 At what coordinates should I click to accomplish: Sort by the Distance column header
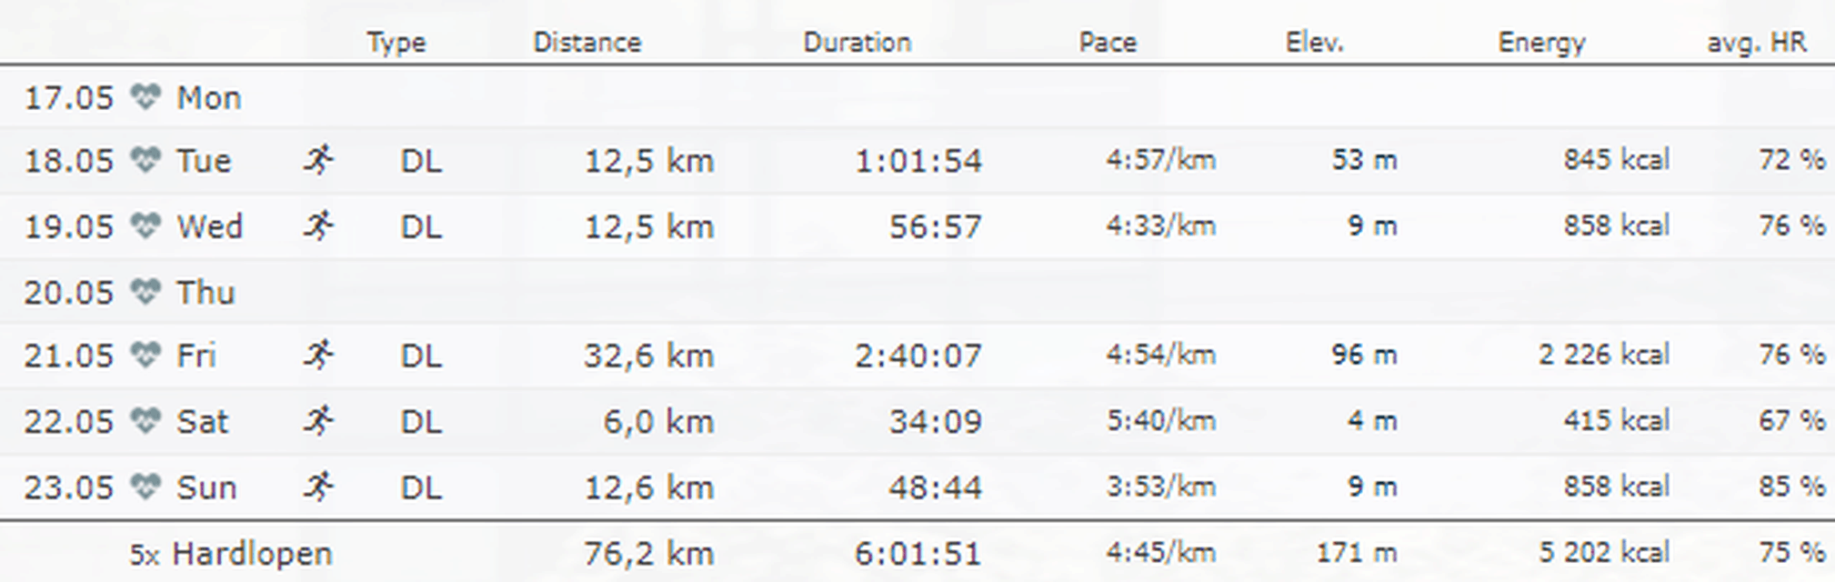tap(587, 42)
